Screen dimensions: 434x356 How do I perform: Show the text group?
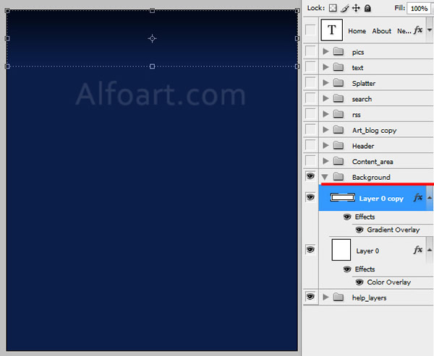[310, 66]
